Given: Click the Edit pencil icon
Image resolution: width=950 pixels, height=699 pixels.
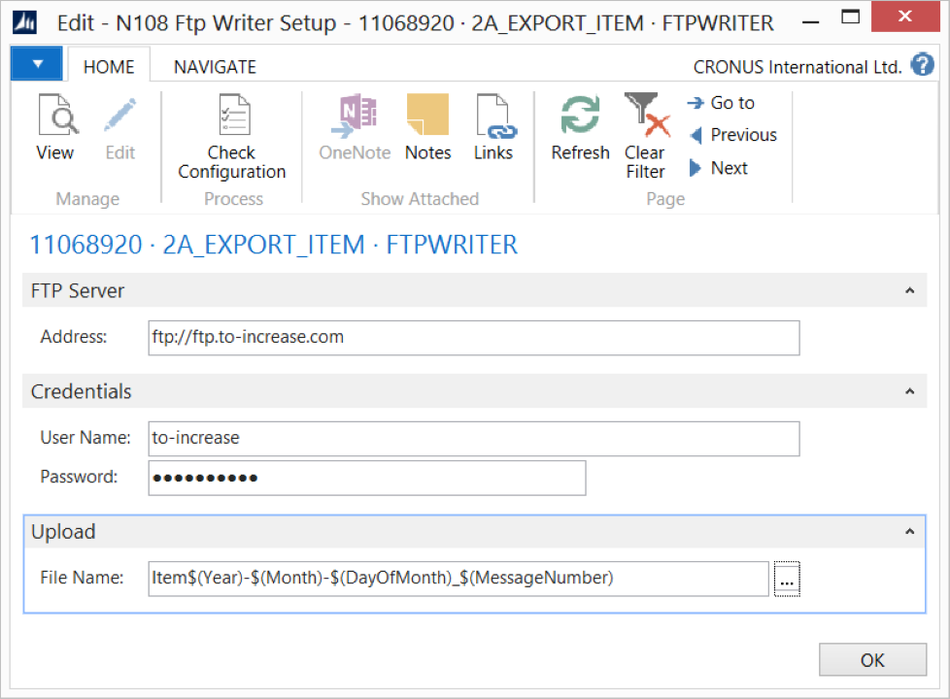Looking at the screenshot, I should (119, 115).
